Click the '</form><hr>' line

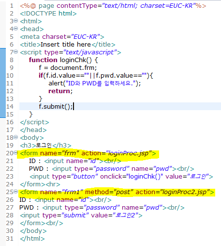pos(40,184)
